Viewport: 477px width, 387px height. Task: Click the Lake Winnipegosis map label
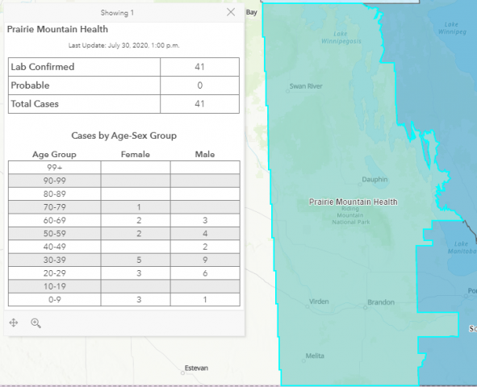(341, 37)
